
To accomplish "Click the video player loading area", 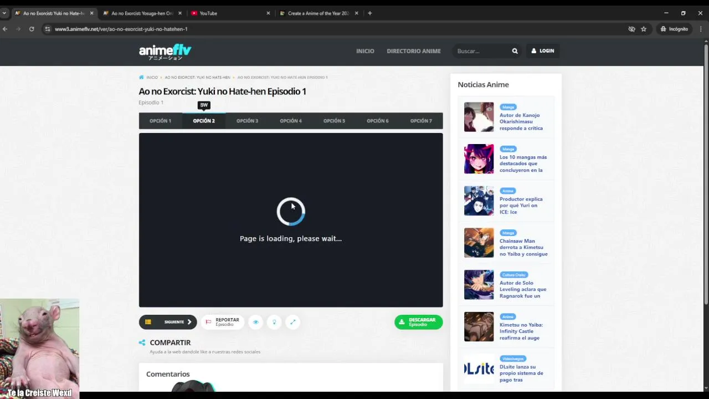I will click(x=291, y=220).
